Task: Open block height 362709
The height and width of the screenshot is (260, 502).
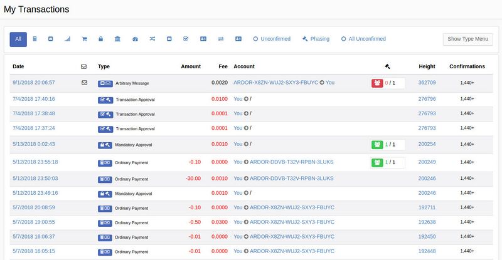Action: [427, 82]
